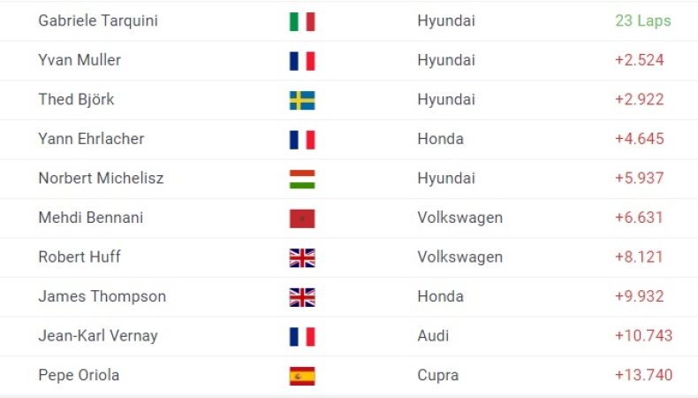Click the driver name Norbert Michelisz
Viewport: 698px width, 398px height.
tap(101, 178)
